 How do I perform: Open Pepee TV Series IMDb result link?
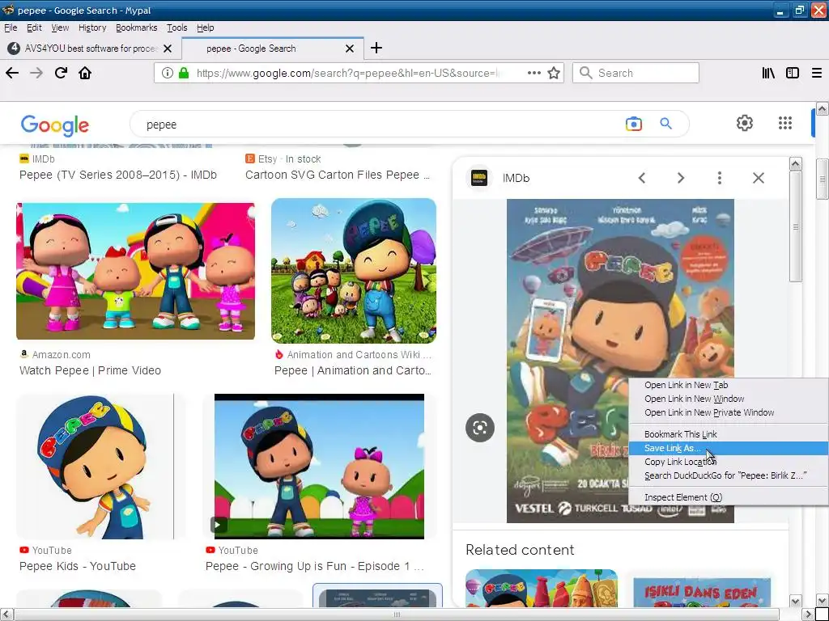[x=118, y=175]
